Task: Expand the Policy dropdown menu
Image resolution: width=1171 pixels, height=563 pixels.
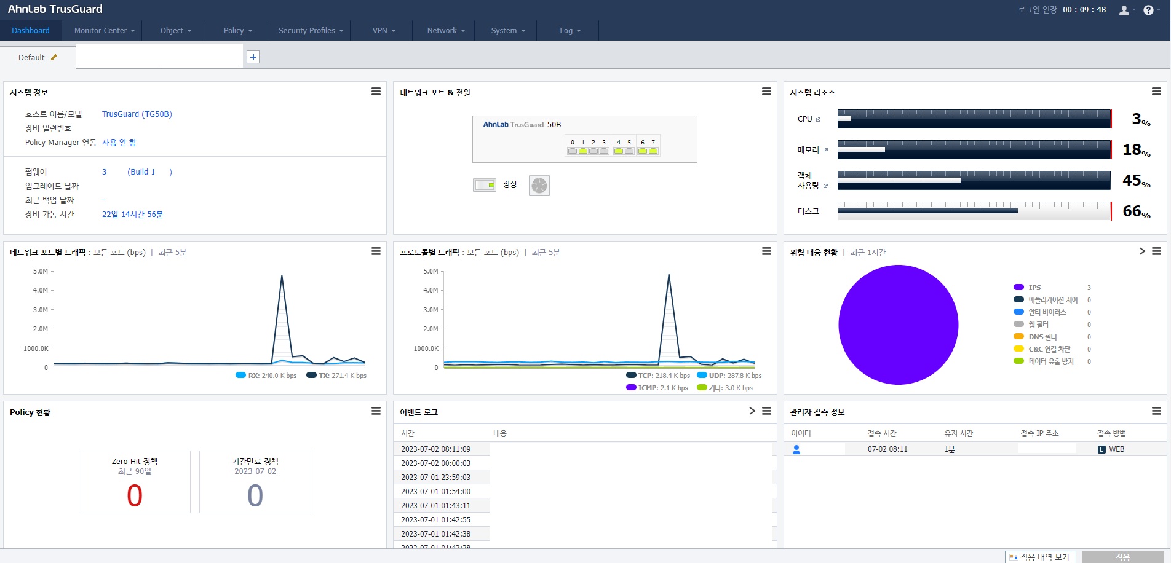Action: (x=237, y=31)
